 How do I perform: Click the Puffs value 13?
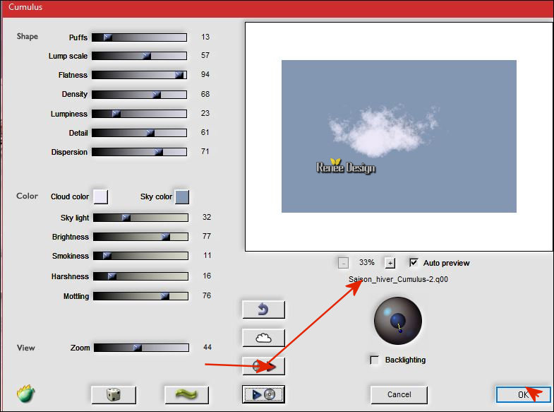205,37
